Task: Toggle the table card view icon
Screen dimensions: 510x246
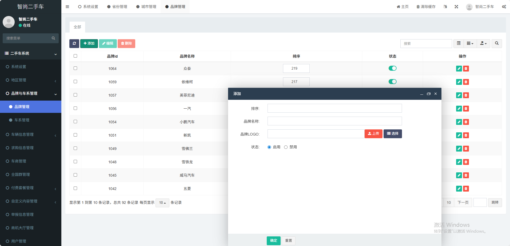Action: (x=459, y=43)
